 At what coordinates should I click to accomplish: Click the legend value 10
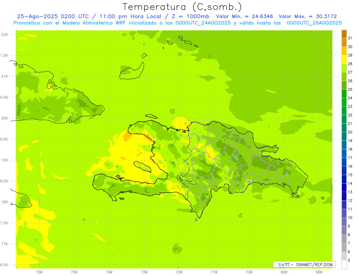(x=350, y=218)
